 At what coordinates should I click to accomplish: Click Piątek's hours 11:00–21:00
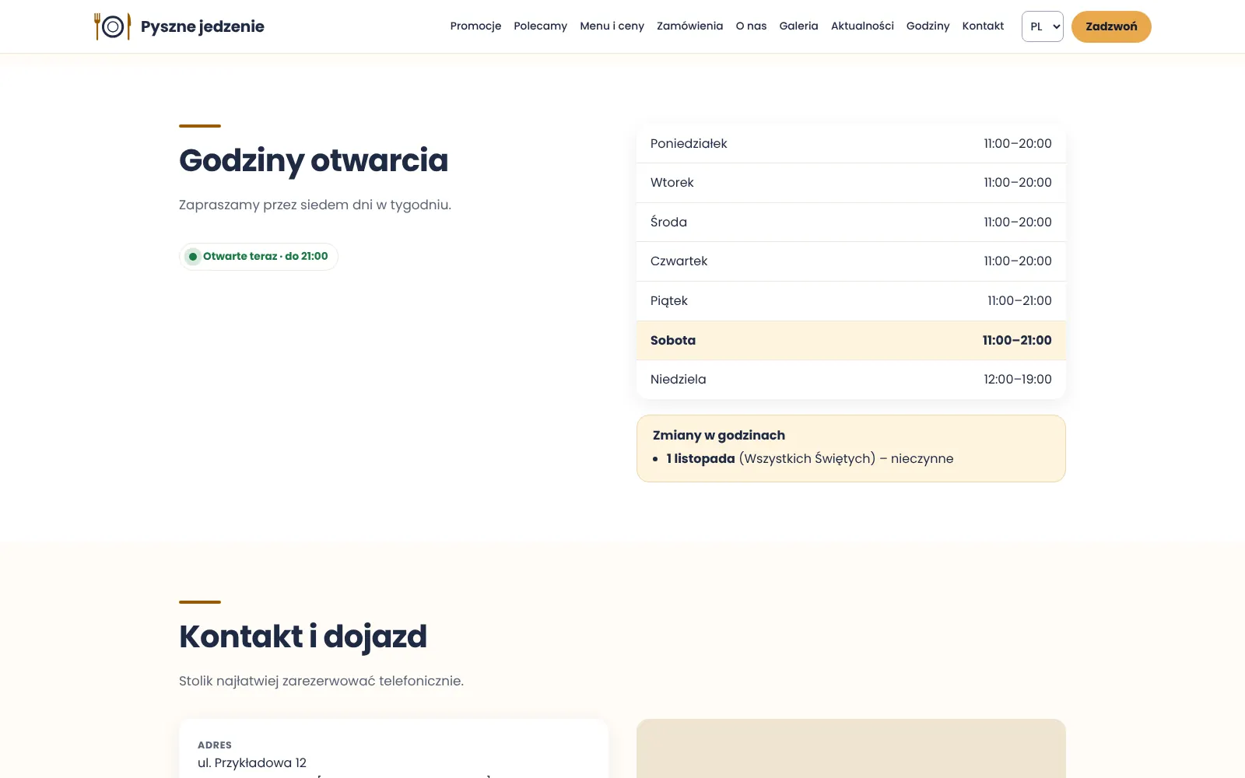[x=1019, y=301]
